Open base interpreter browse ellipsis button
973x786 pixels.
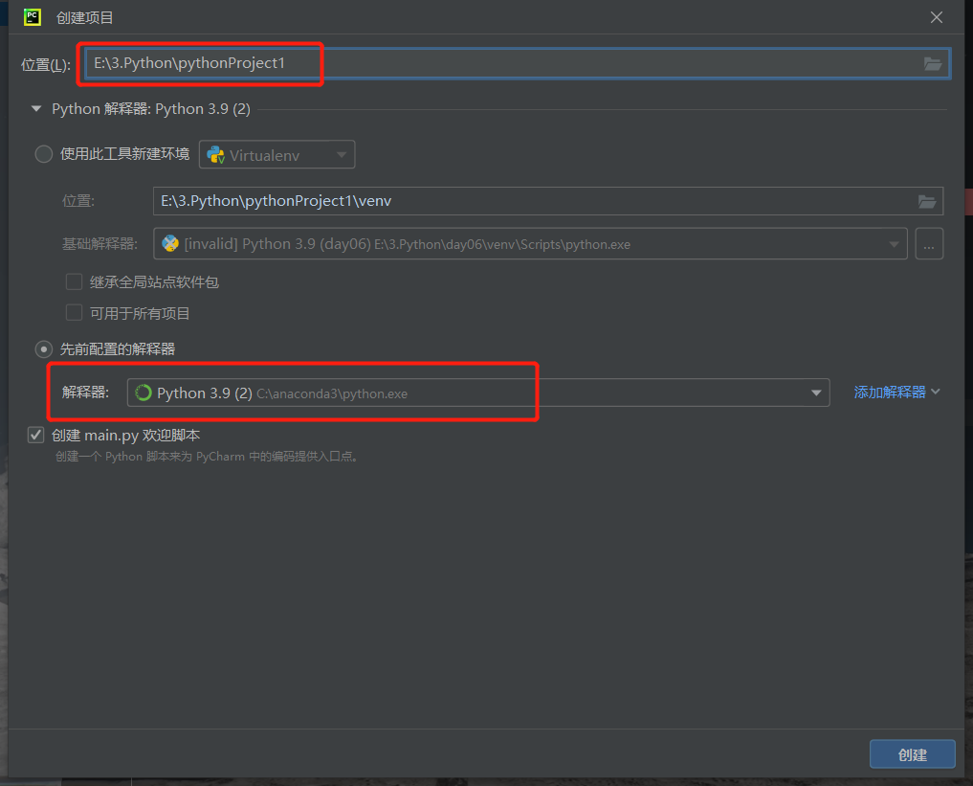click(x=929, y=243)
